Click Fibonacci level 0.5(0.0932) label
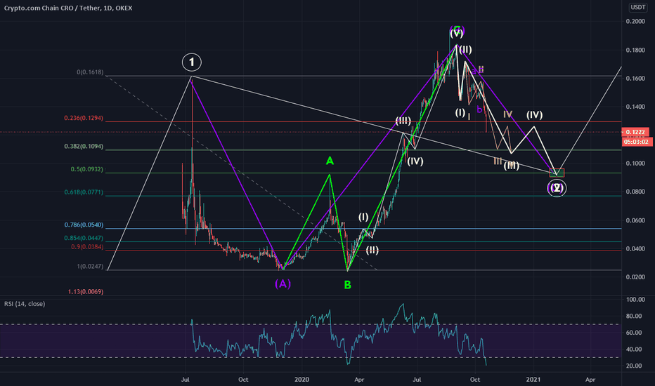This screenshot has height=386, width=655. point(87,169)
